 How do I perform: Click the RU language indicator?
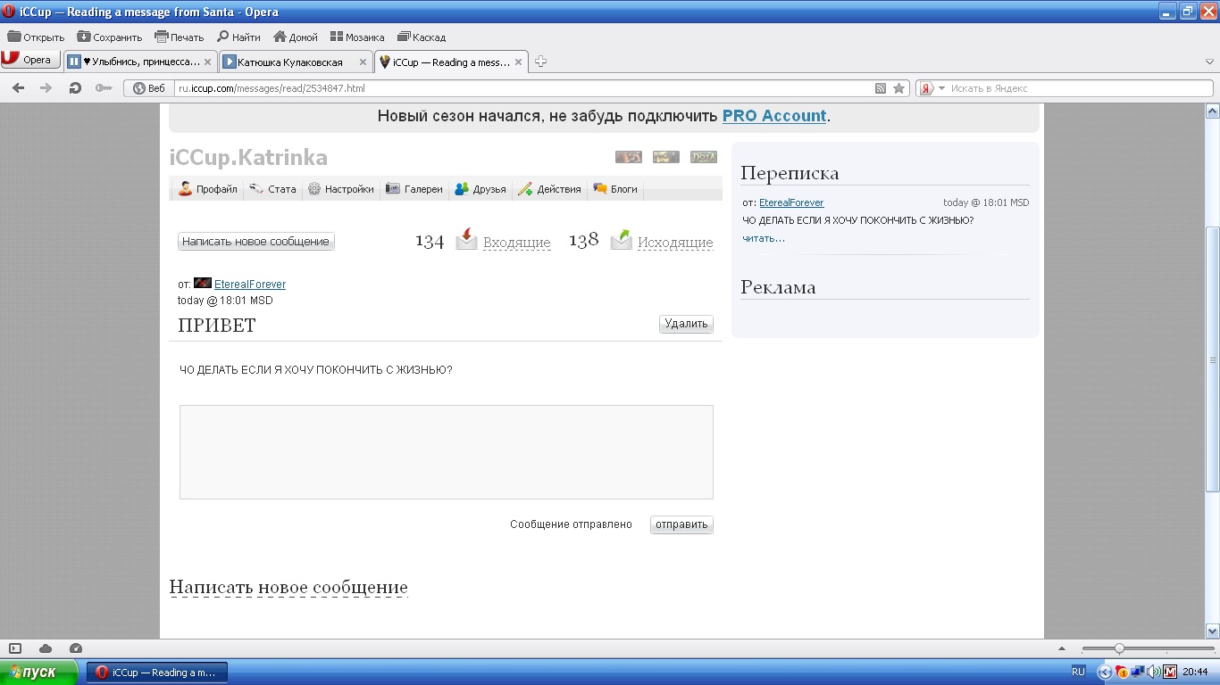pyautogui.click(x=1078, y=672)
